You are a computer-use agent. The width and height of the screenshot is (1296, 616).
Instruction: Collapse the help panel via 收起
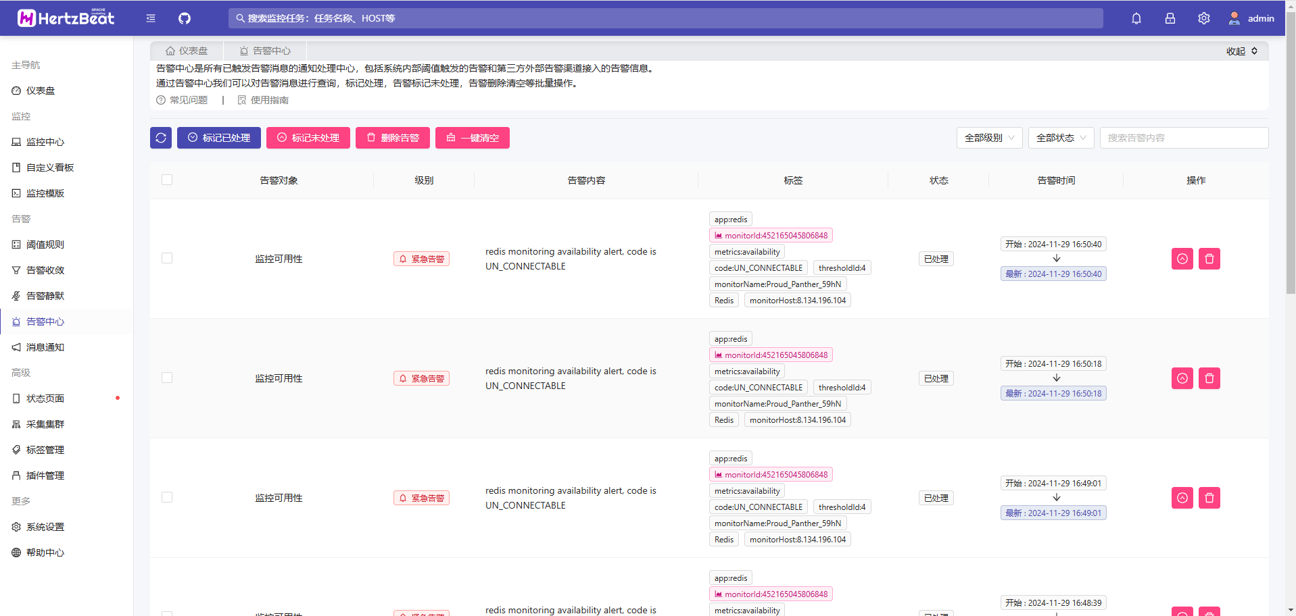tap(1242, 51)
